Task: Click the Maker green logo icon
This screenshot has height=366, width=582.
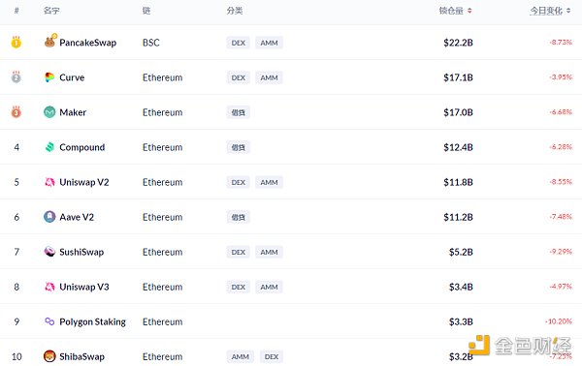Action: (49, 112)
